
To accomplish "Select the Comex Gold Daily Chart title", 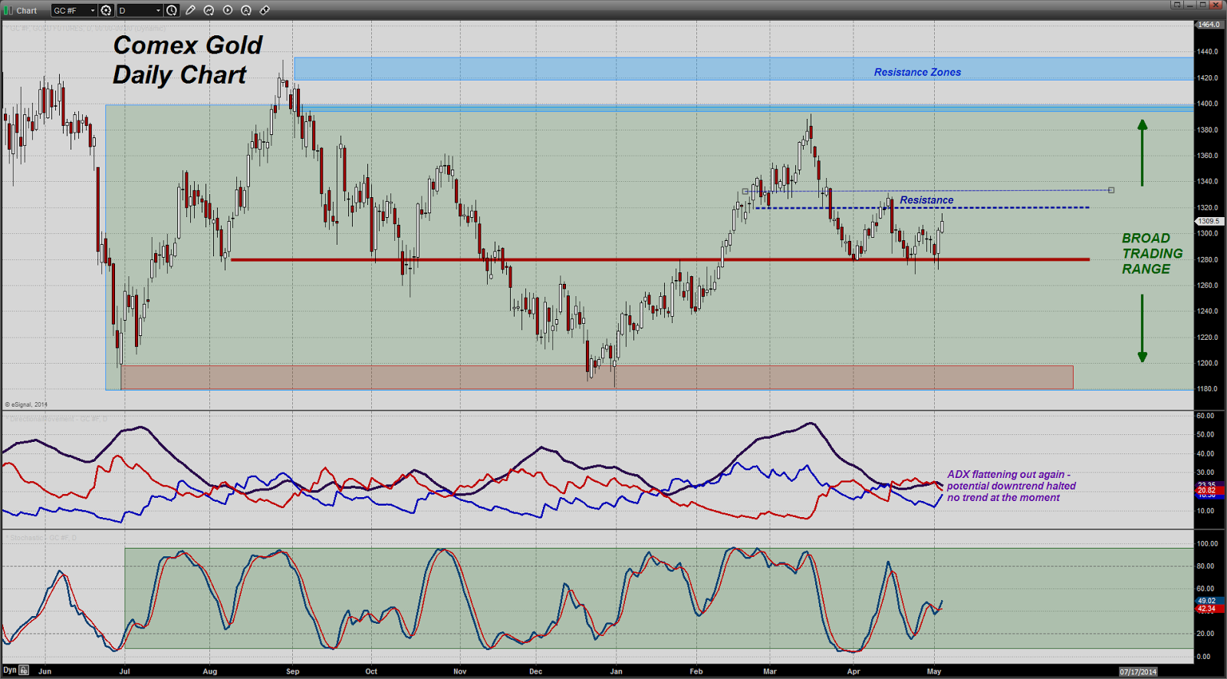I will point(187,60).
